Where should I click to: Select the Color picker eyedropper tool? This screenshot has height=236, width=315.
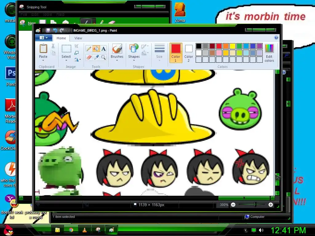coord(96,57)
